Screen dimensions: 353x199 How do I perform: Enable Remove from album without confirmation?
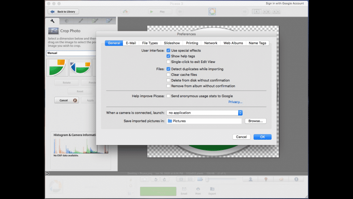pyautogui.click(x=168, y=86)
